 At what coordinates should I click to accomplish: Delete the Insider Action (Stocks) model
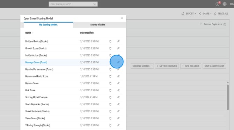coord(110,55)
